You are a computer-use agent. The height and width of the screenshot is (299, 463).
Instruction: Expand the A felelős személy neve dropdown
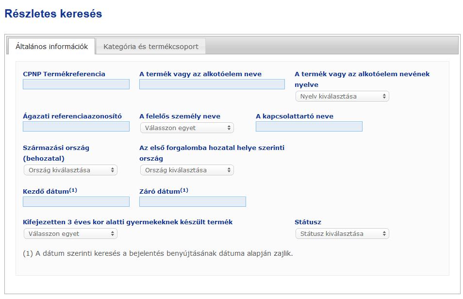tap(187, 128)
